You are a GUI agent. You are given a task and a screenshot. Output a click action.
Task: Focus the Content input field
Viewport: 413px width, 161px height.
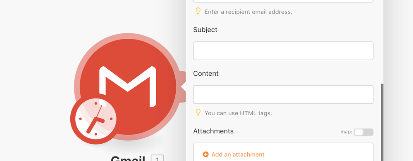(x=283, y=94)
